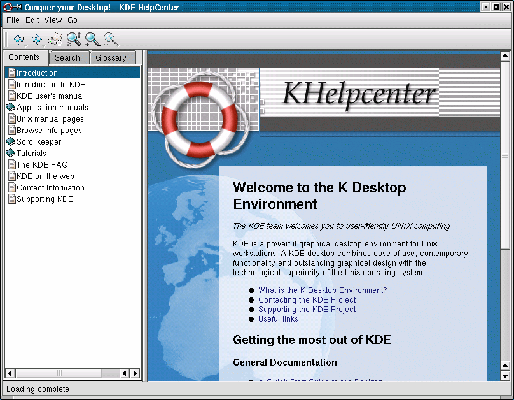Image resolution: width=514 pixels, height=400 pixels.
Task: Click the document icon beside The KDE FAQ
Action: point(11,164)
